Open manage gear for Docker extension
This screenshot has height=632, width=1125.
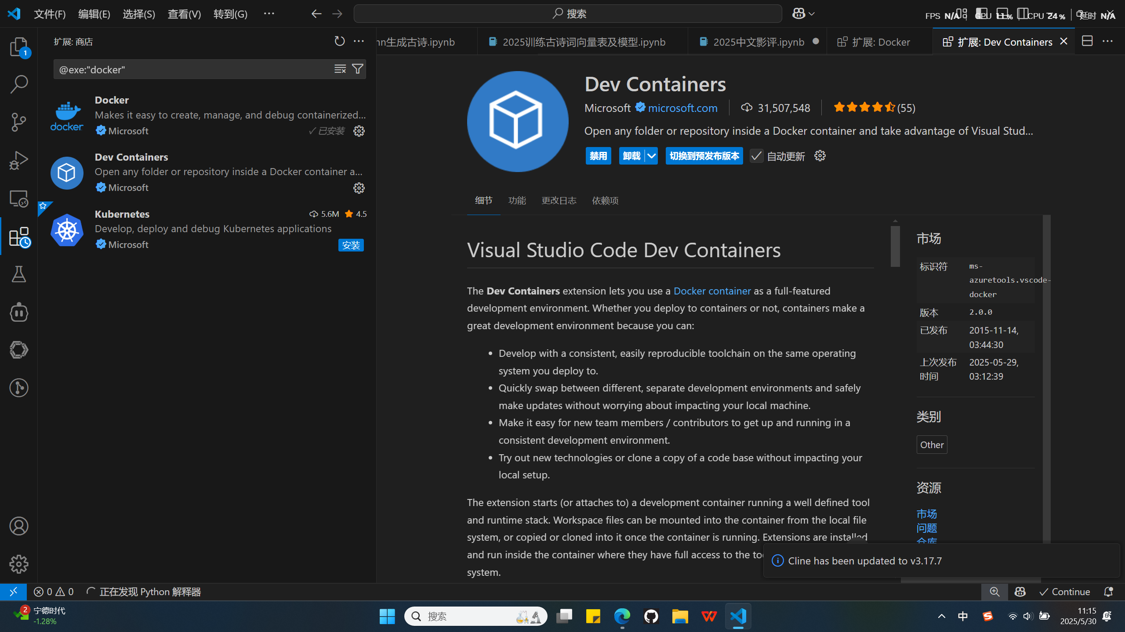point(359,131)
